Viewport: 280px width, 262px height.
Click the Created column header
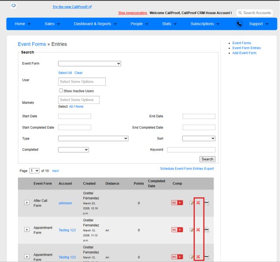coord(89,184)
